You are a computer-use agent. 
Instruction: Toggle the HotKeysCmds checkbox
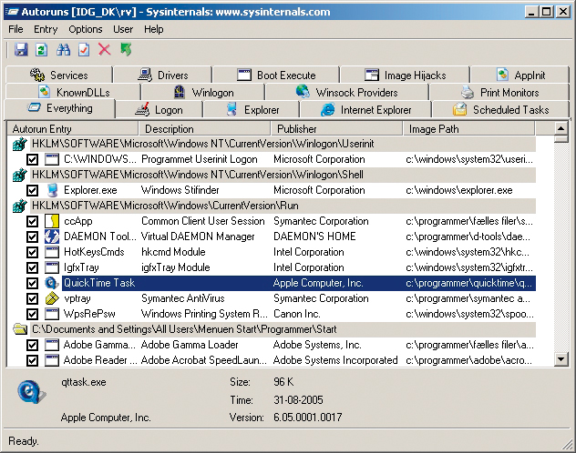(x=32, y=252)
